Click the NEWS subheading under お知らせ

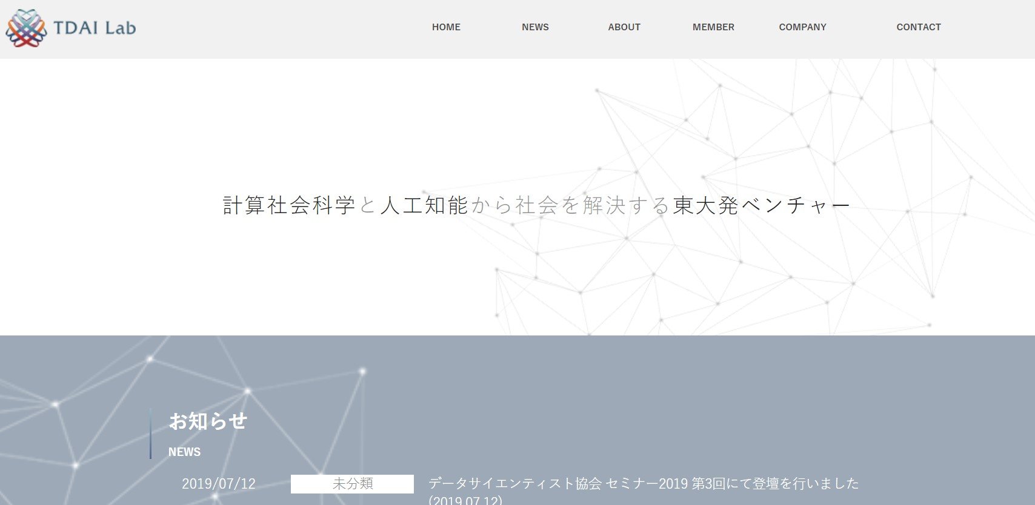point(184,452)
